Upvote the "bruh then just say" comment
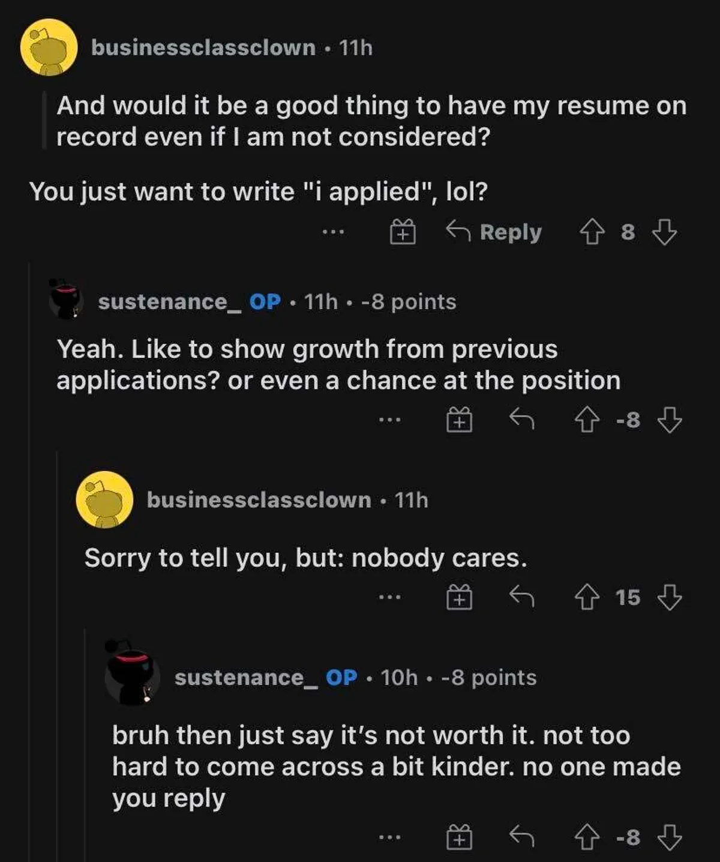Screen dimensions: 720x862 587,837
